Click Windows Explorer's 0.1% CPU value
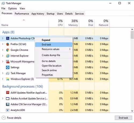134x123 pixels. point(60,79)
